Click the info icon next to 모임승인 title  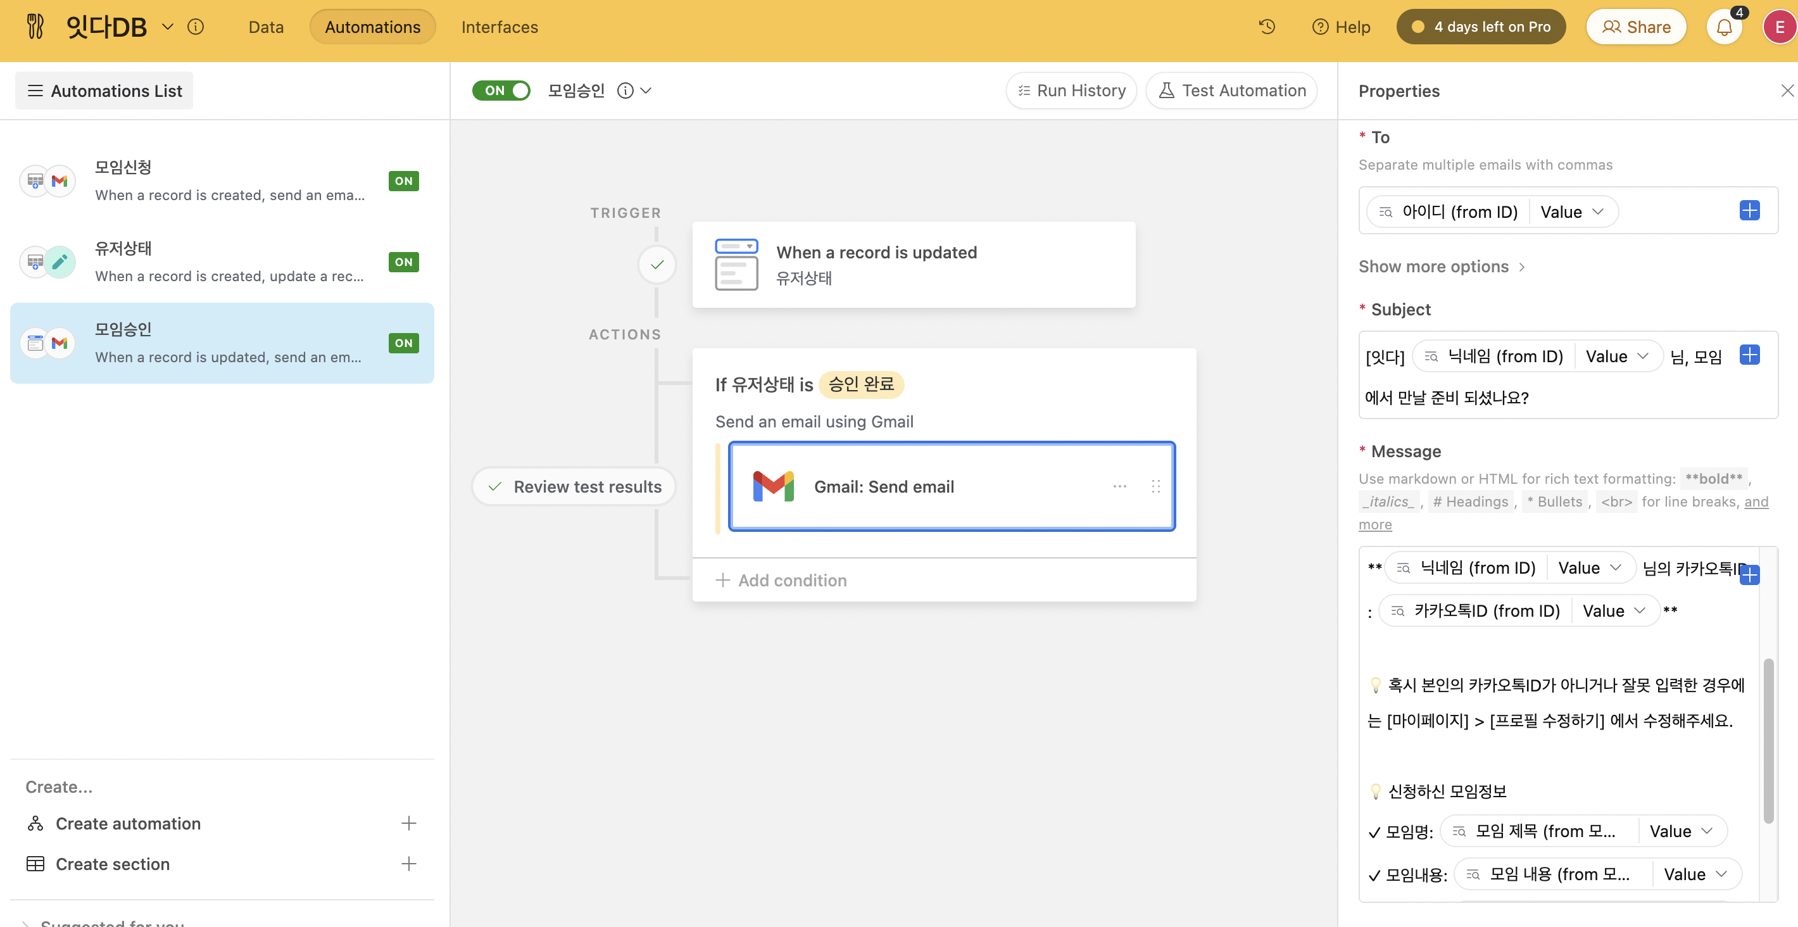(626, 91)
